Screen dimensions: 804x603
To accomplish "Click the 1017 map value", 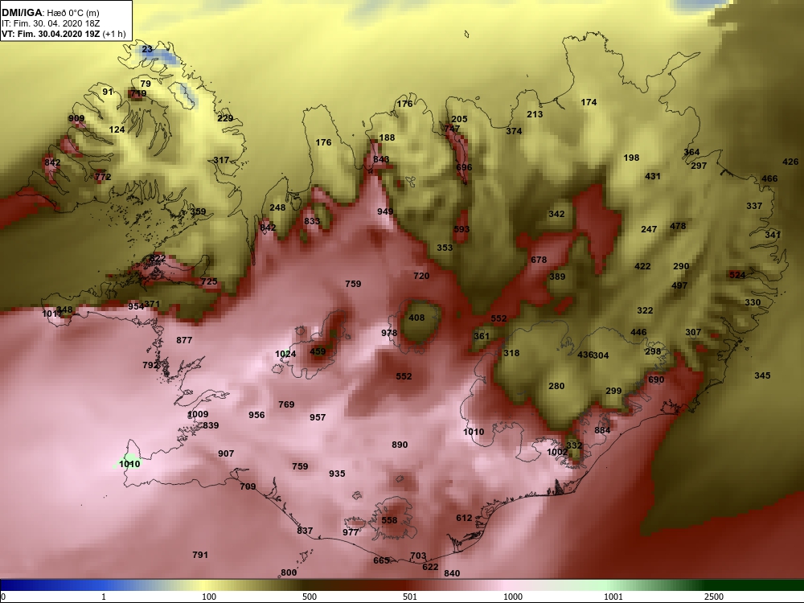I will coord(51,314).
